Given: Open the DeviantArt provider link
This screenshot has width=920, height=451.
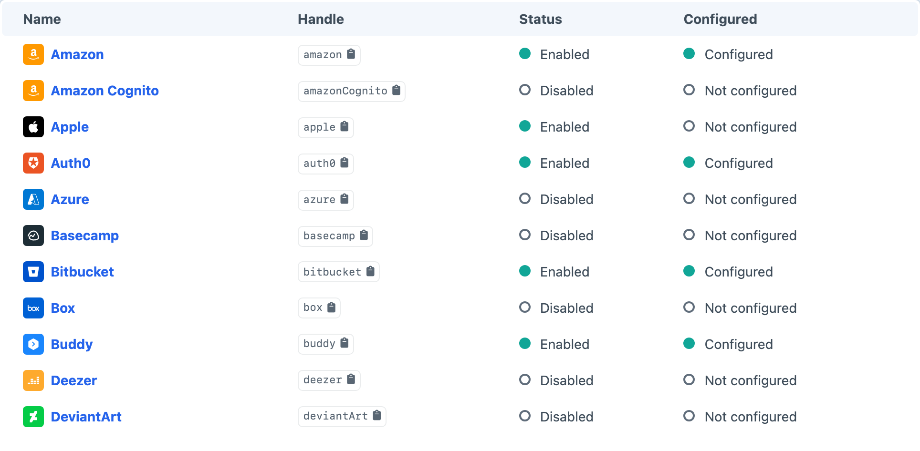Looking at the screenshot, I should tap(86, 417).
